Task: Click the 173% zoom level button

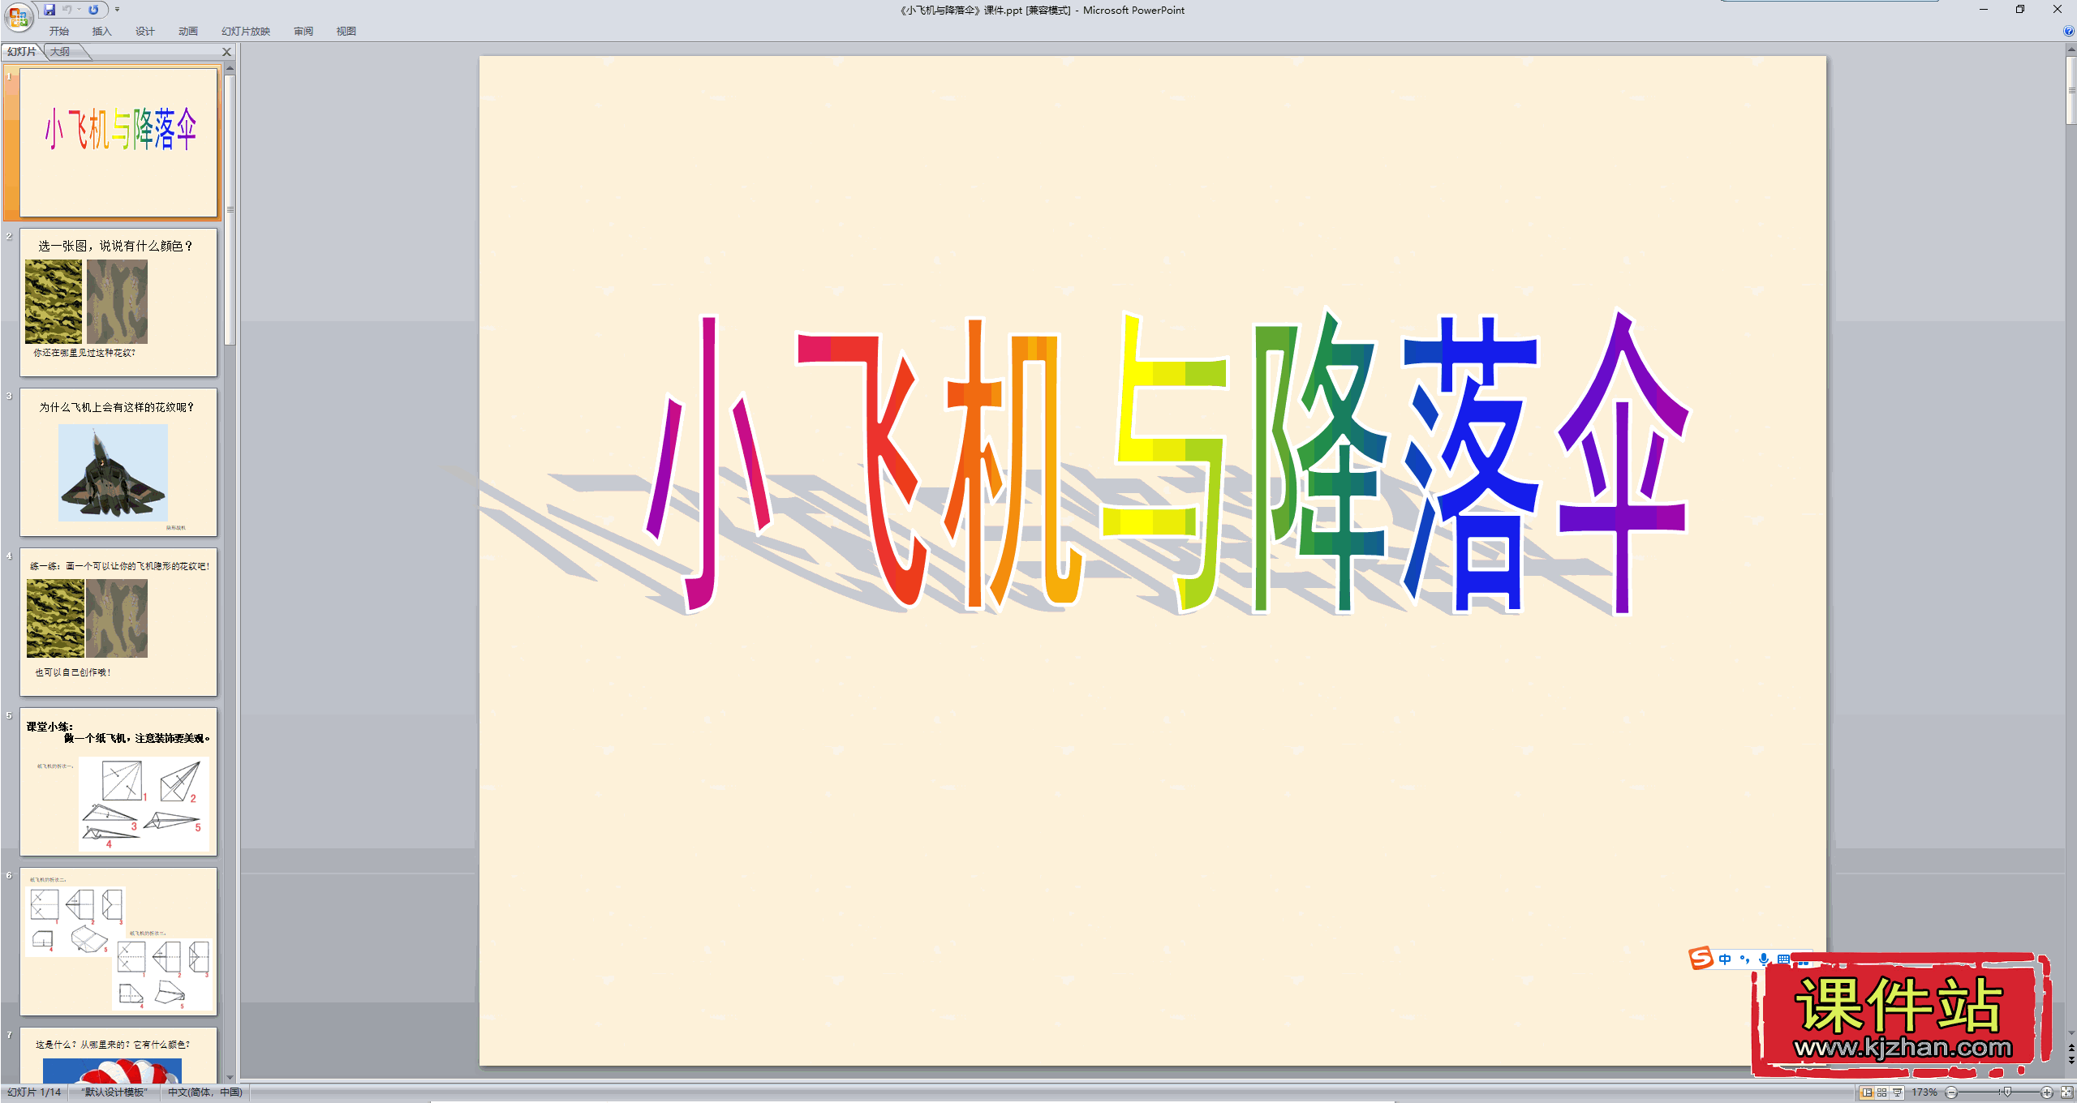Action: tap(1924, 1092)
